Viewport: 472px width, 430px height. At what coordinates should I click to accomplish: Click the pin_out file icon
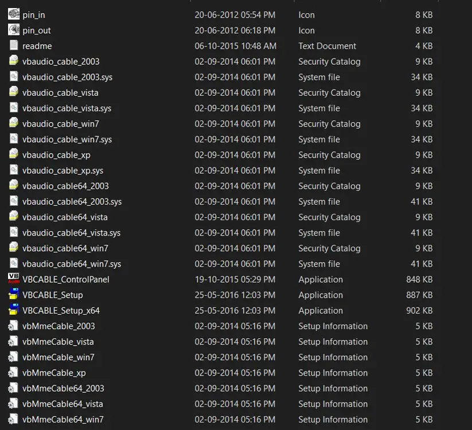click(x=14, y=30)
